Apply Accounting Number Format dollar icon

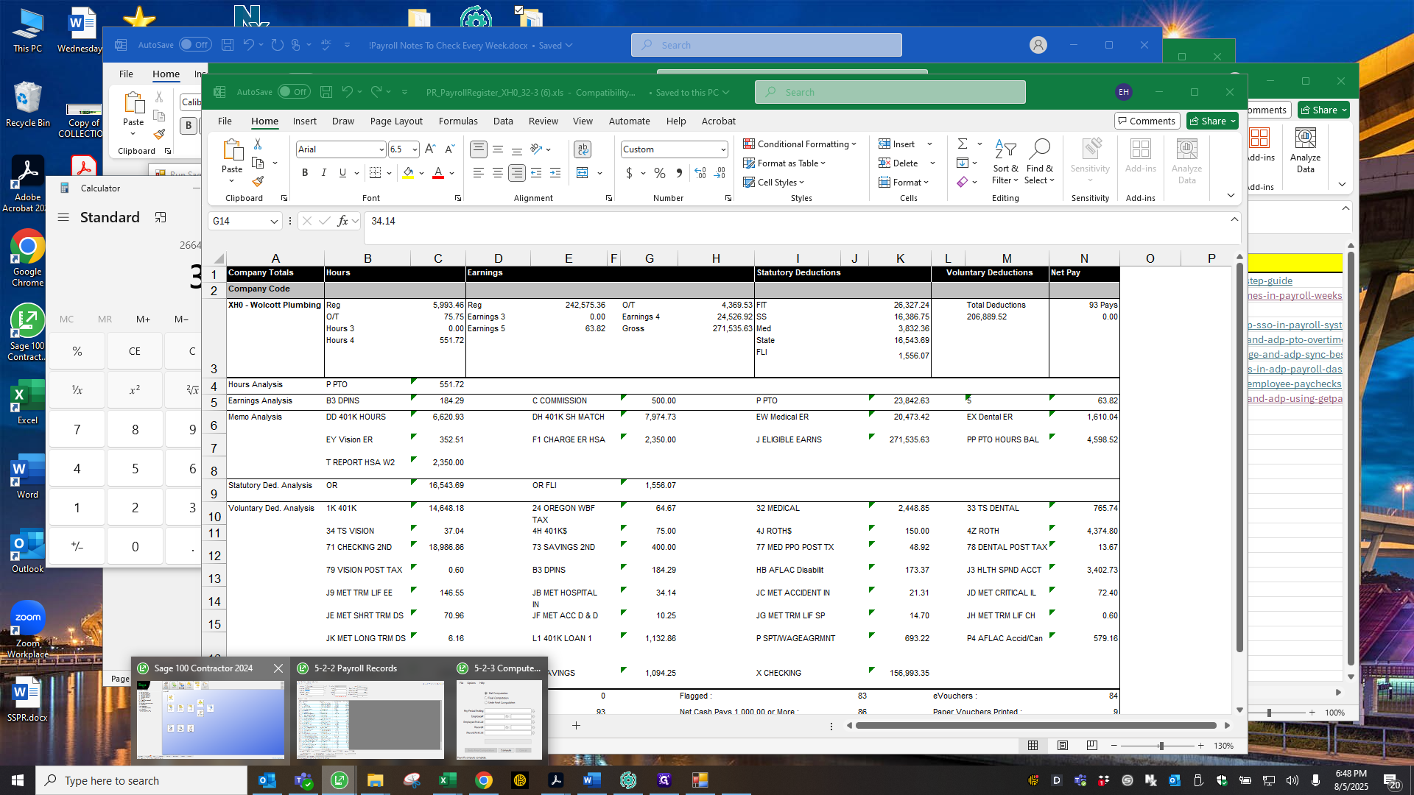click(629, 173)
